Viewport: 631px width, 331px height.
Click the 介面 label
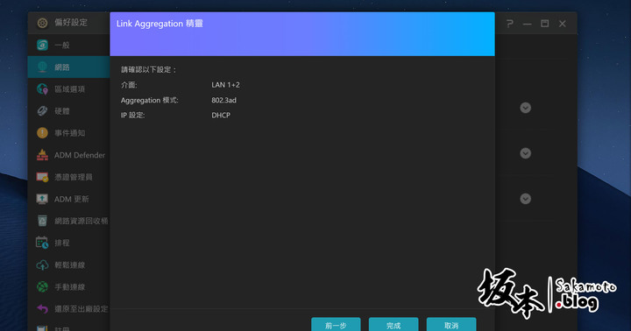coord(129,85)
